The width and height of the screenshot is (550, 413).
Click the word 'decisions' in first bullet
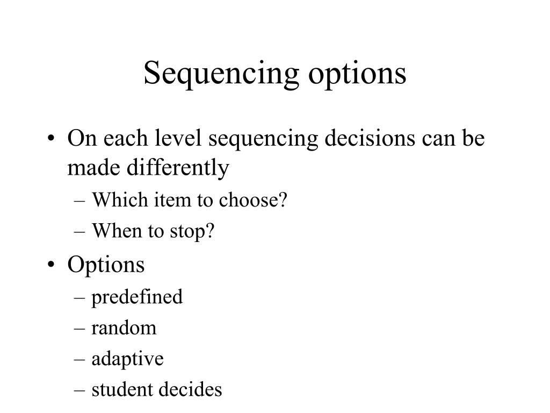370,138
